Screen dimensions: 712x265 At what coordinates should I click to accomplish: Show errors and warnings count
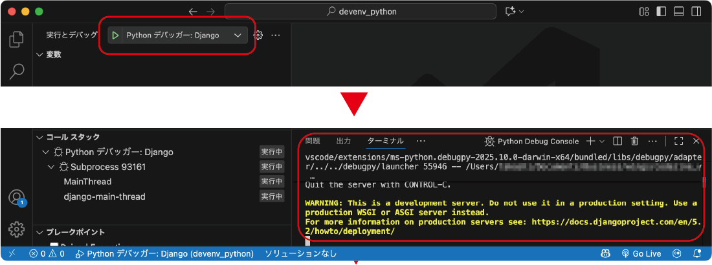point(47,253)
